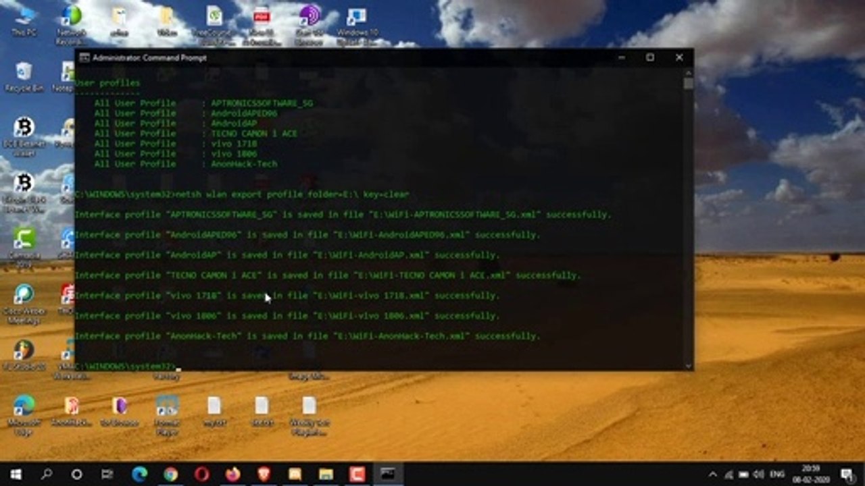Click the 'AndroidAPED96' saved successfully line
This screenshot has height=486, width=865.
click(x=307, y=235)
